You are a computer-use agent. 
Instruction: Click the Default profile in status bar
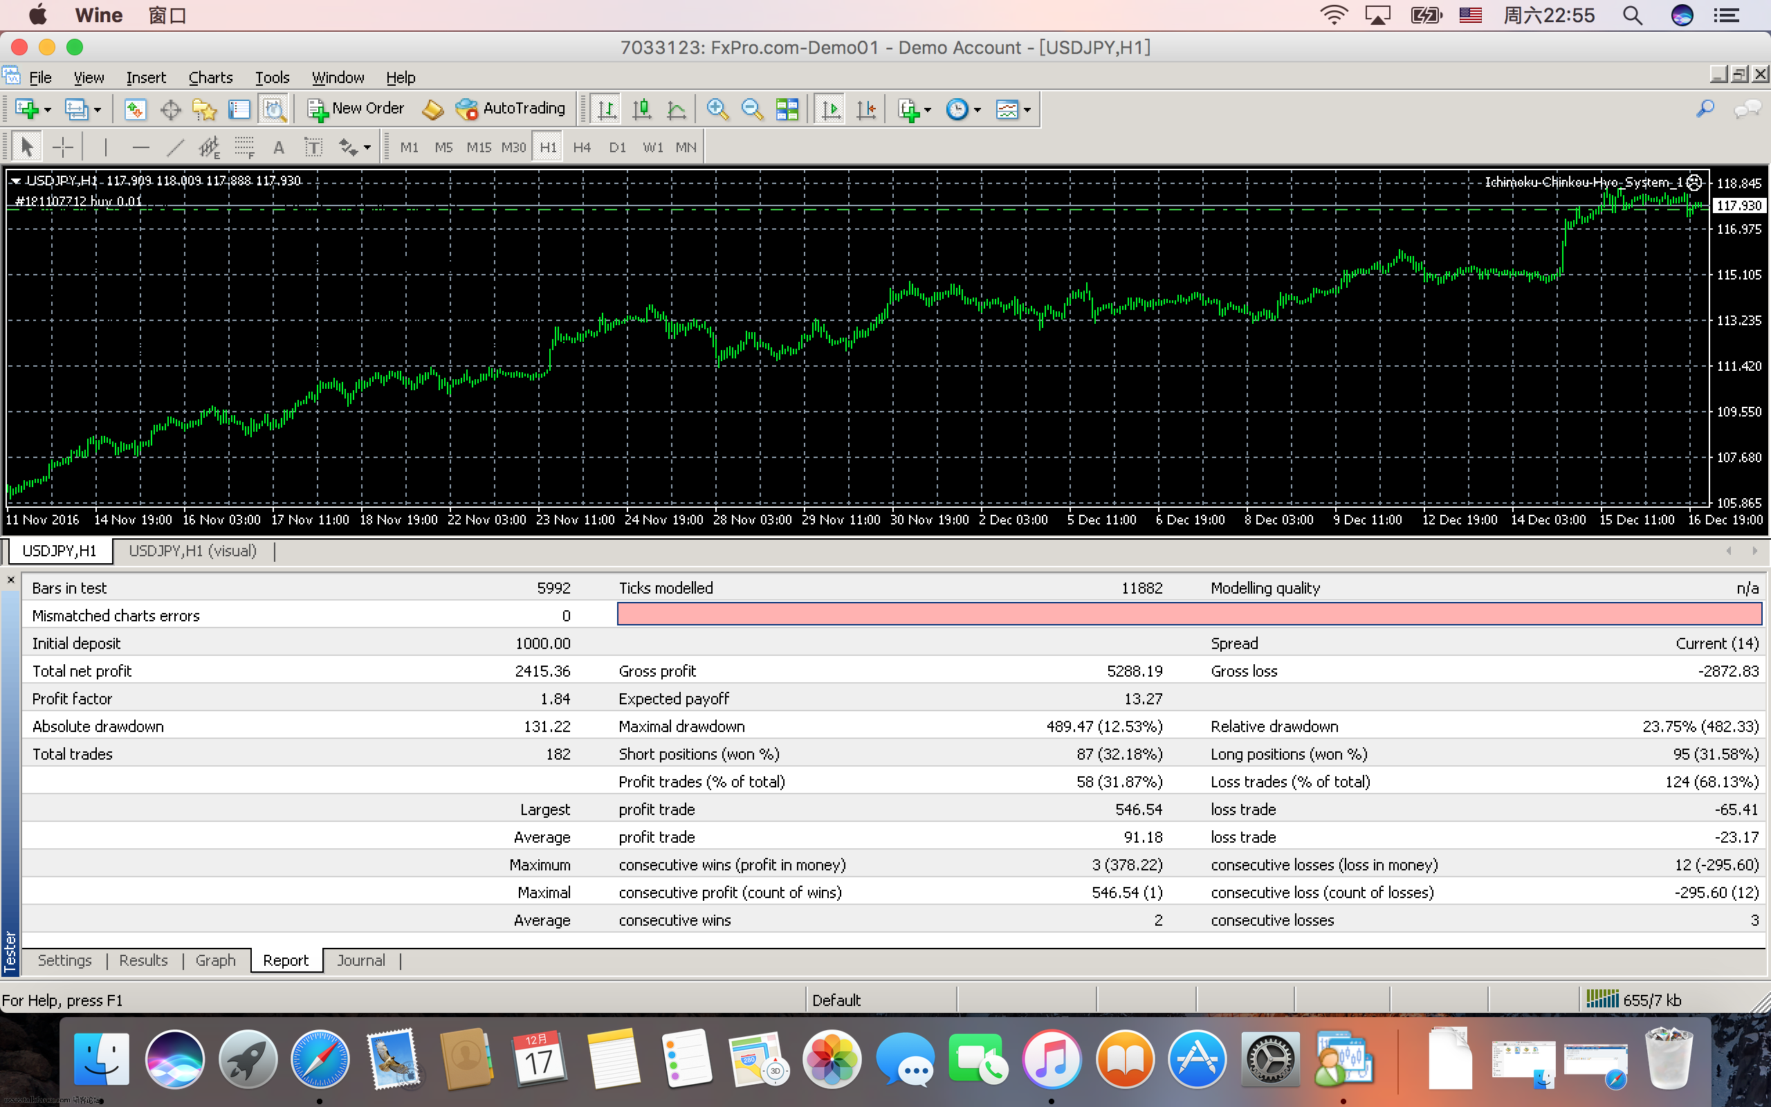click(836, 1000)
